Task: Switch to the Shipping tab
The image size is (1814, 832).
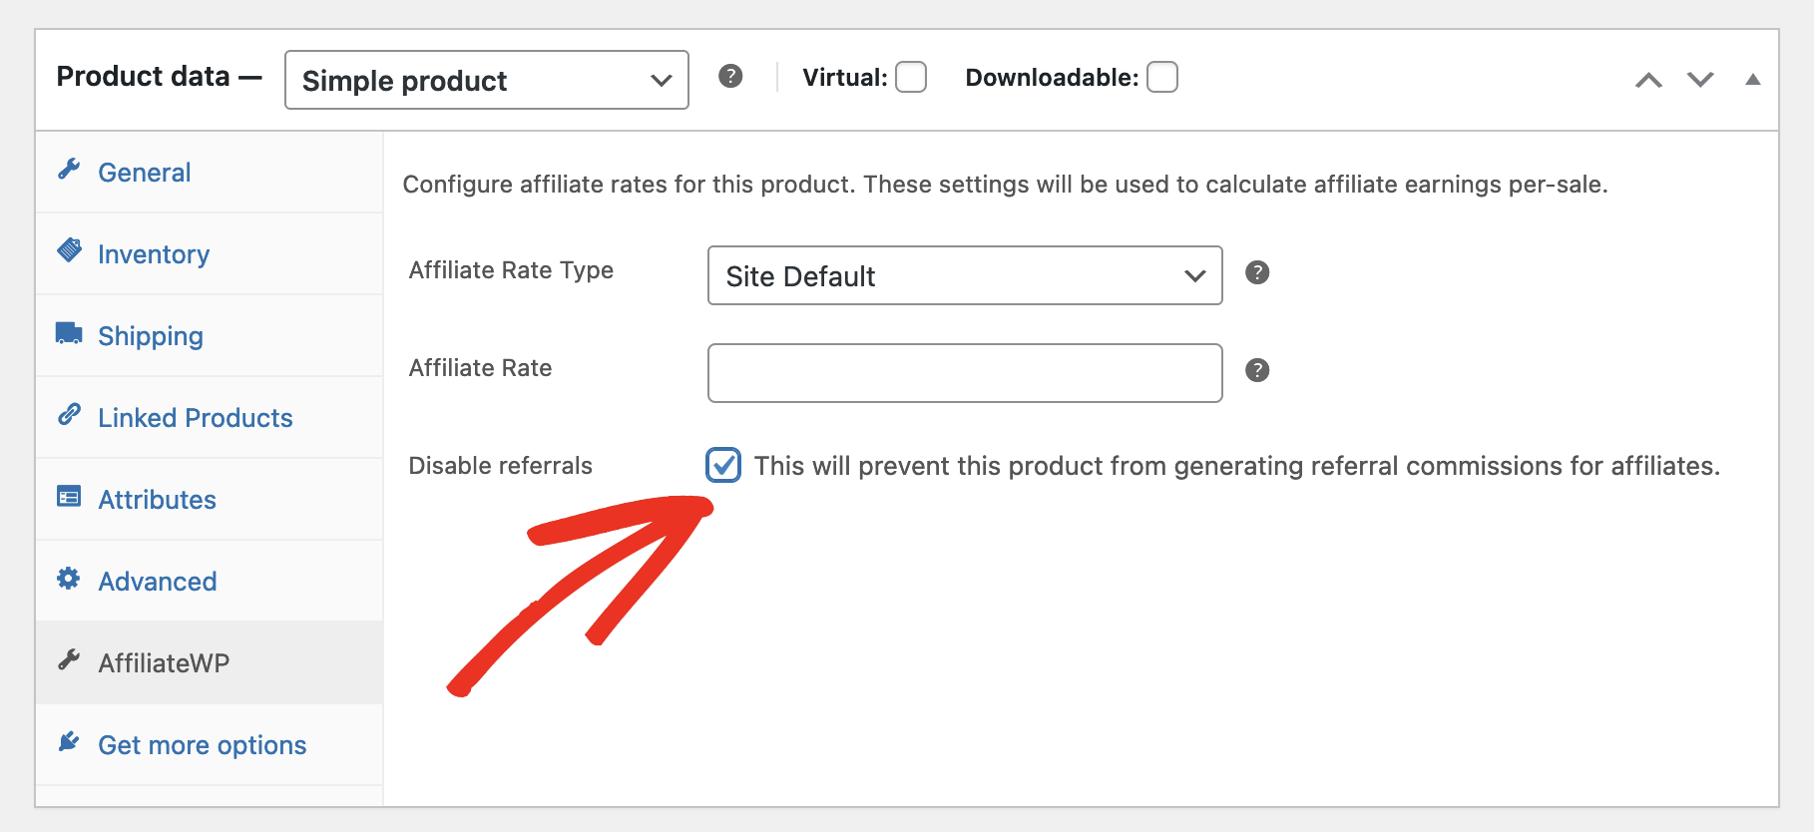Action: (x=210, y=335)
